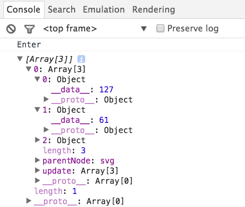Open the Rendering tab
Viewport: 245px width, 207px height.
(x=153, y=10)
